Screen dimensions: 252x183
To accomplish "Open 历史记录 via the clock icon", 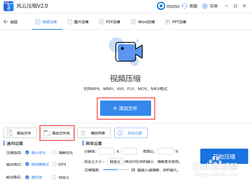I will (x=120, y=133).
